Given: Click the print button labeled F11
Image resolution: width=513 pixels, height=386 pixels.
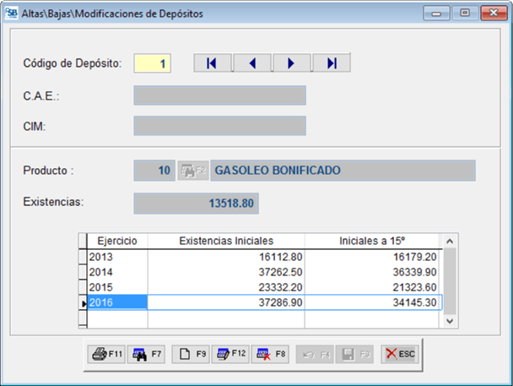Looking at the screenshot, I should click(105, 354).
